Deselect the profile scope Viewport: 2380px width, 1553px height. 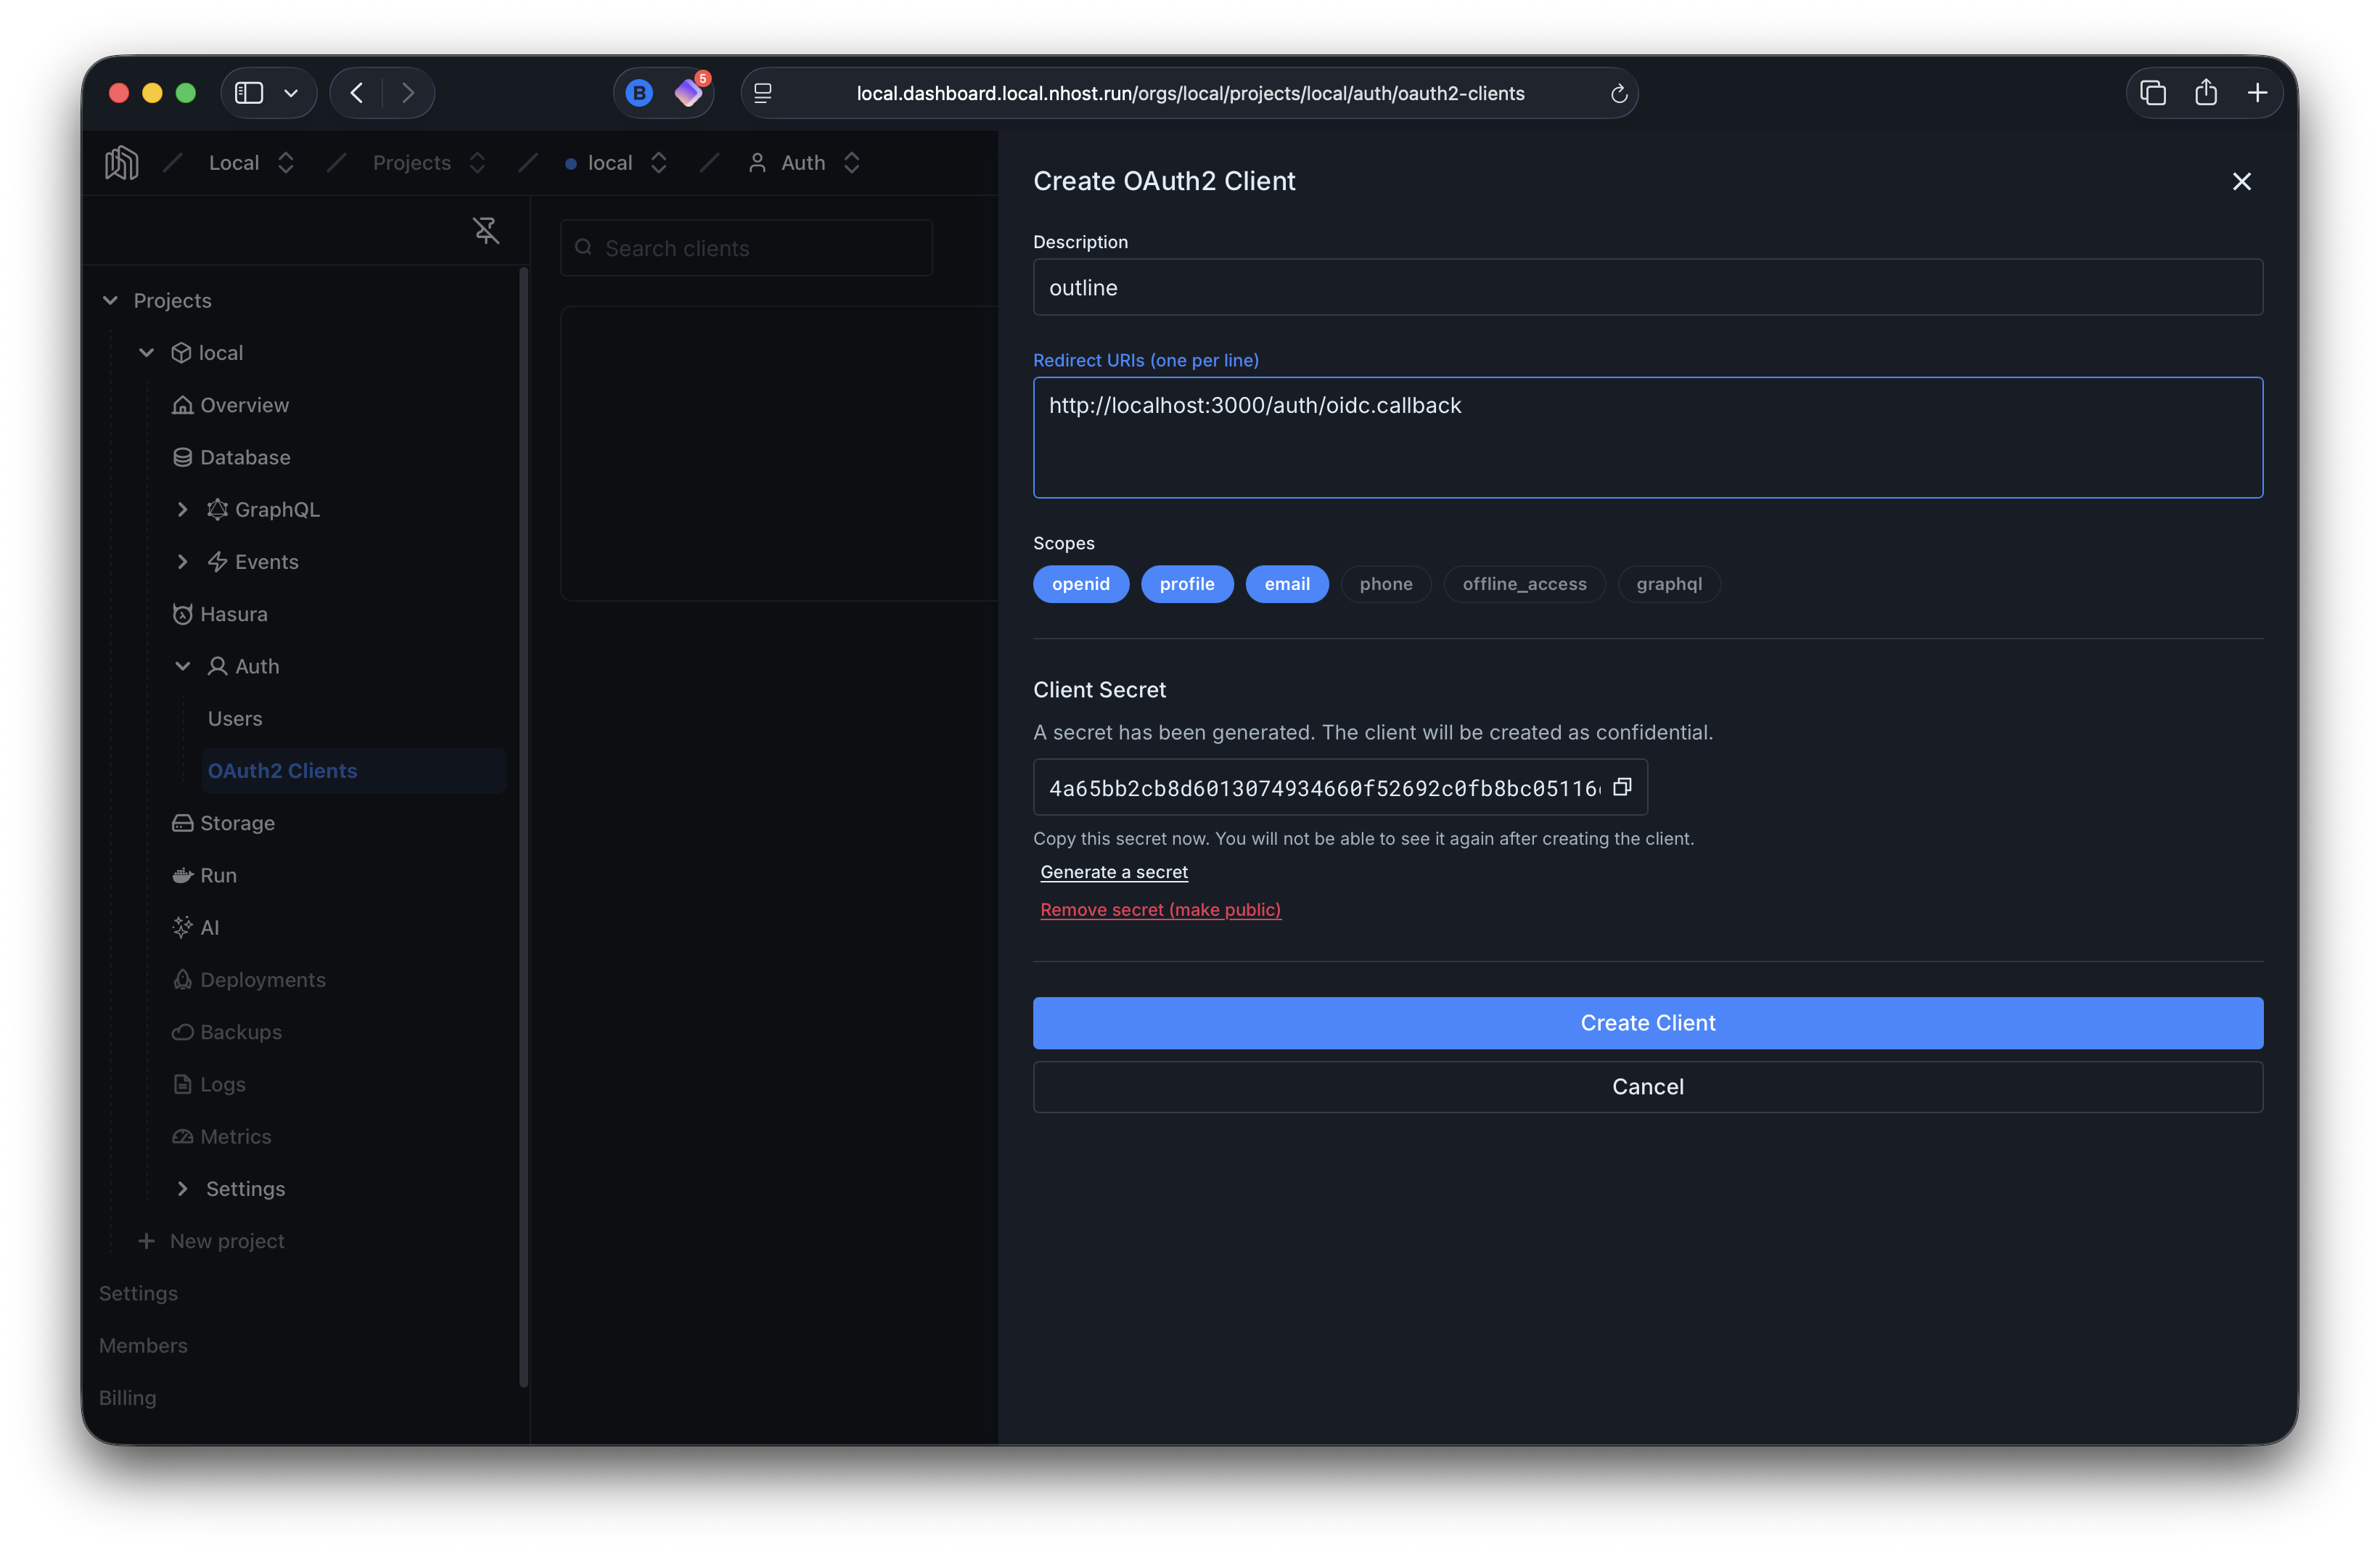(1187, 584)
